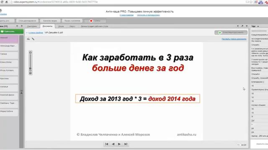The height and width of the screenshot is (150, 268).
Task: Open the Качество видео toolbar button
Action: coord(50,21)
